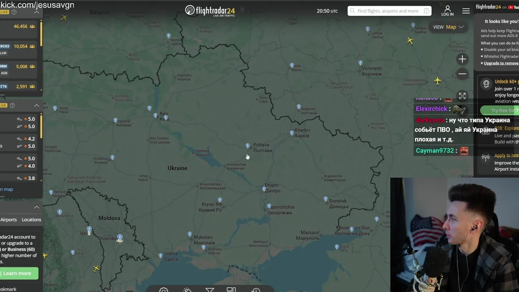Select Mykolaiv airport pin
This screenshot has height=292, width=519.
point(189,234)
